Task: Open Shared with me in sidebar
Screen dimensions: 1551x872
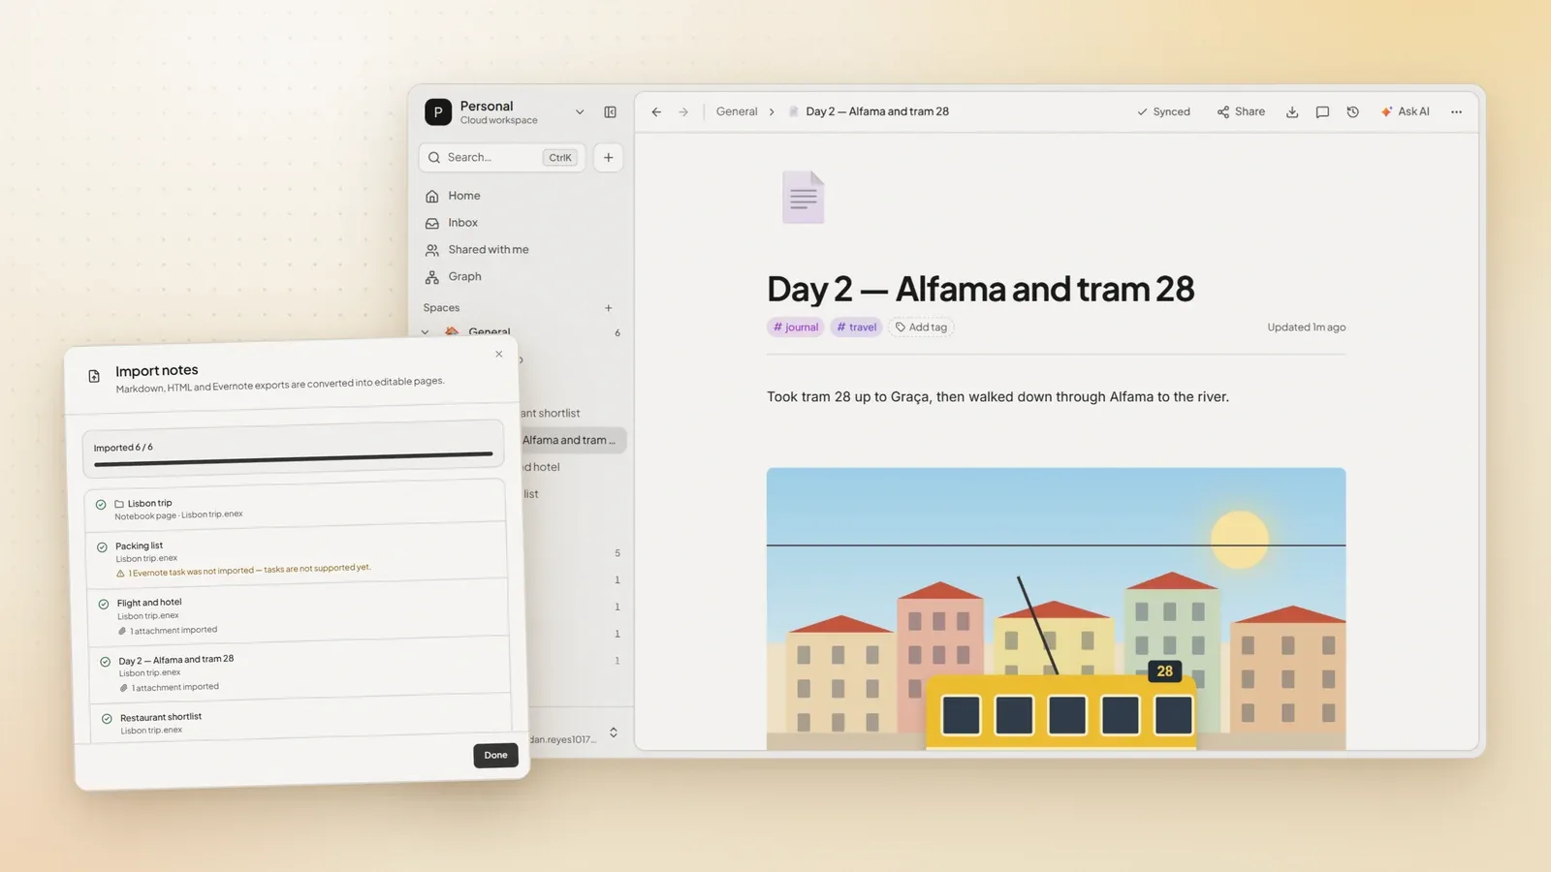Action: click(x=522, y=250)
